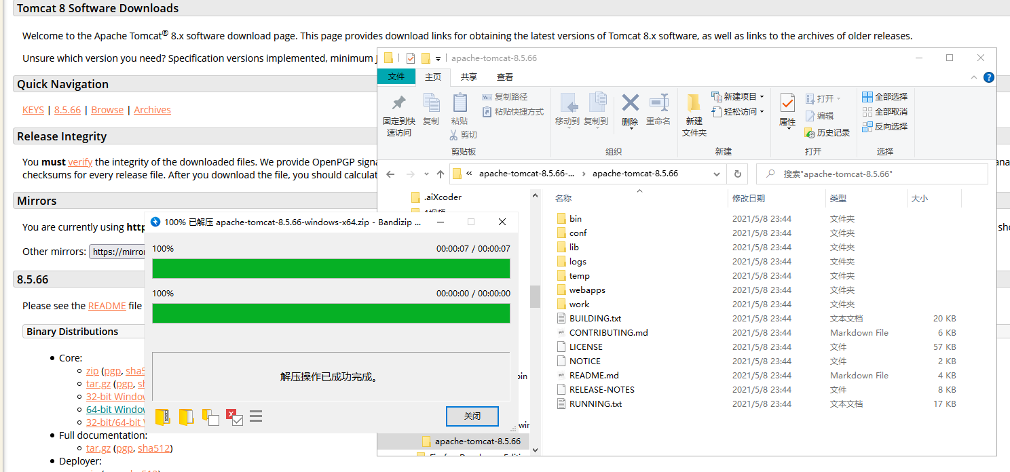
Task: Click the address bar refresh button
Action: (x=738, y=174)
